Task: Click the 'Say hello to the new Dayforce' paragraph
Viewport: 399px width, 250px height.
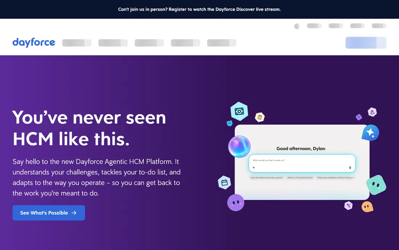Action: click(97, 177)
